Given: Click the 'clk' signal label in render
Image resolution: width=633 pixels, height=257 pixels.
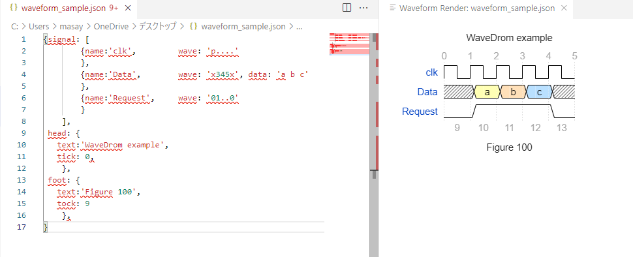Looking at the screenshot, I should (431, 72).
